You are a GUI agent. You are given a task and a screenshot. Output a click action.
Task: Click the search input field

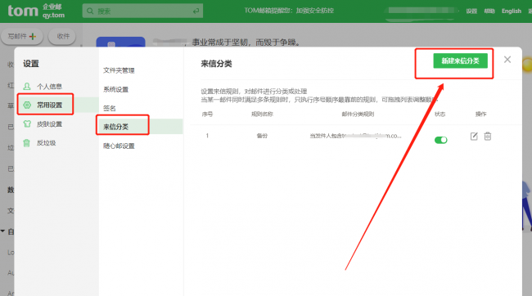point(142,11)
